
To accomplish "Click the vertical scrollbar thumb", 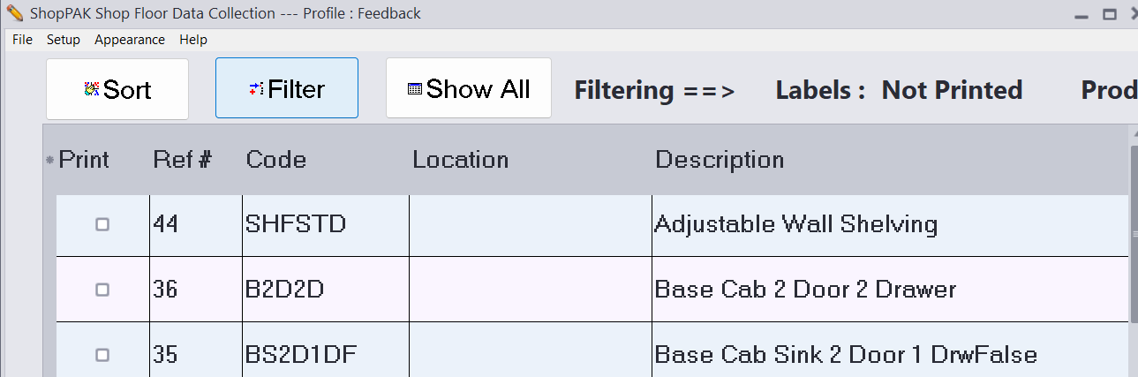I will point(1134,234).
